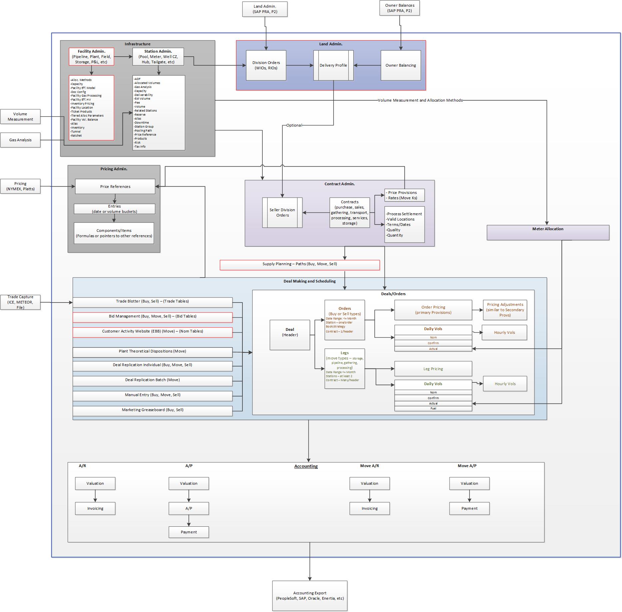Select the Trade Capture external input box

pos(20,302)
